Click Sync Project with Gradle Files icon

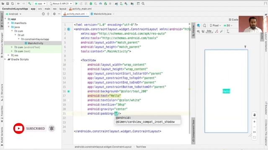(116, 4)
